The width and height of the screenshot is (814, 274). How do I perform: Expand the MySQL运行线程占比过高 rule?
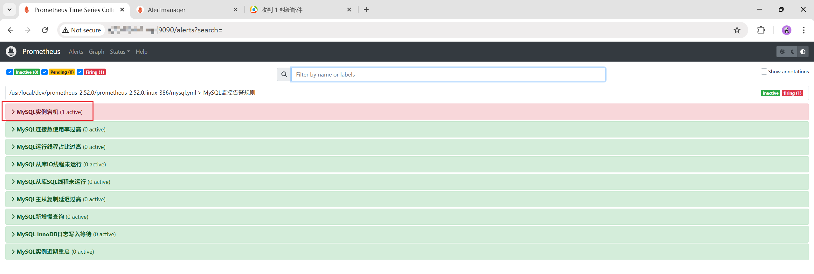pos(407,147)
